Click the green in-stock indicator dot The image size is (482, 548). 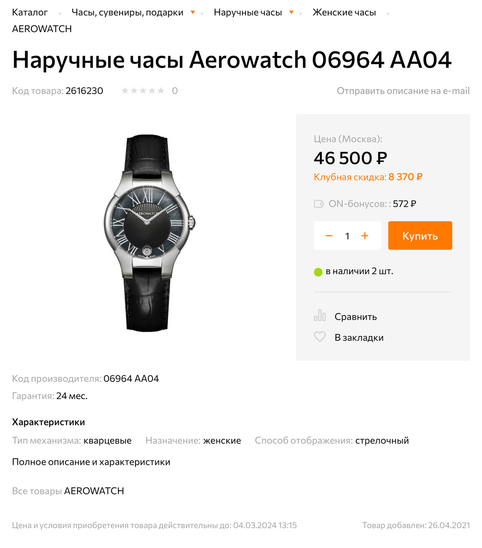click(318, 272)
